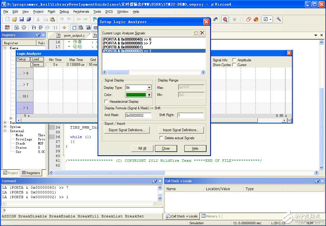Click New signal icon in Setup Logic Analyzer
The image size is (326, 226).
(x=196, y=33)
